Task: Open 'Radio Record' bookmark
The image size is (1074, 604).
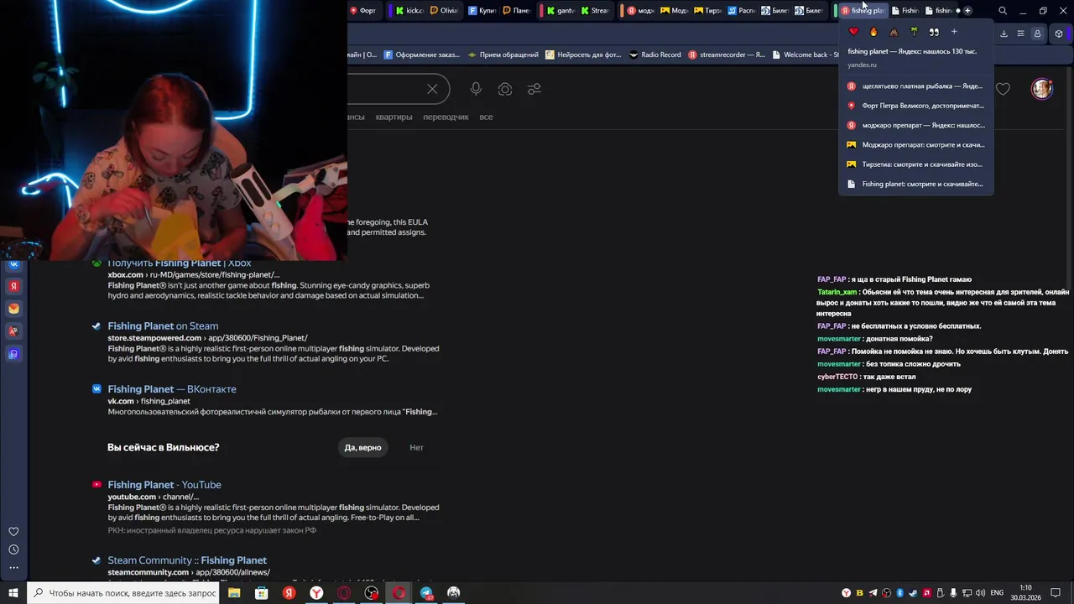Action: pos(654,55)
